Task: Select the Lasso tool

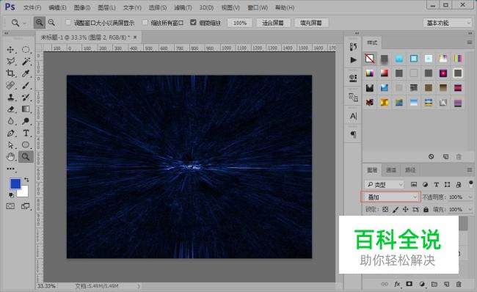Action: (x=11, y=62)
